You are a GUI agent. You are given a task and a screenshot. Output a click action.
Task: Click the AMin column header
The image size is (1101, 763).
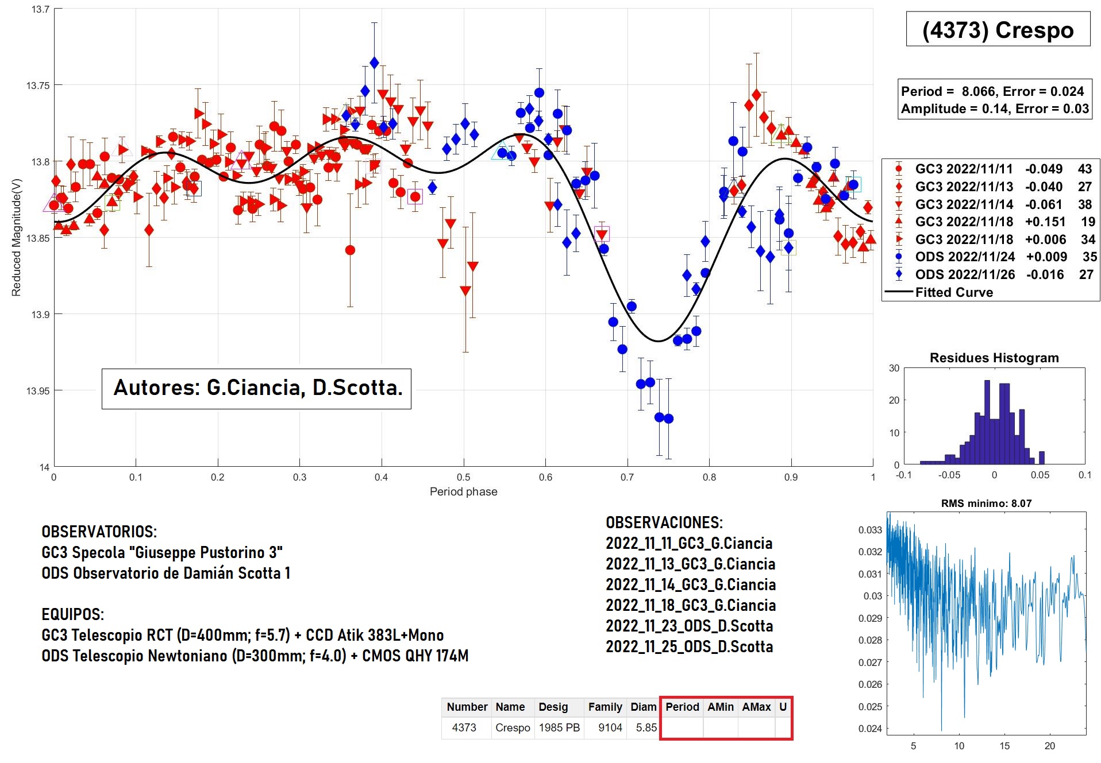(721, 707)
